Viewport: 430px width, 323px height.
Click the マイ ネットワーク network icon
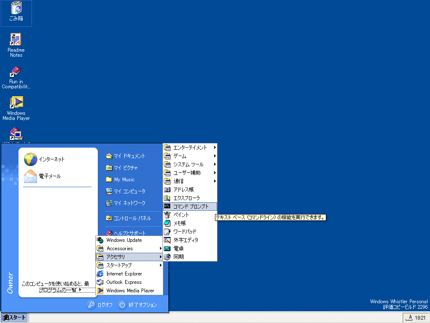(x=109, y=203)
